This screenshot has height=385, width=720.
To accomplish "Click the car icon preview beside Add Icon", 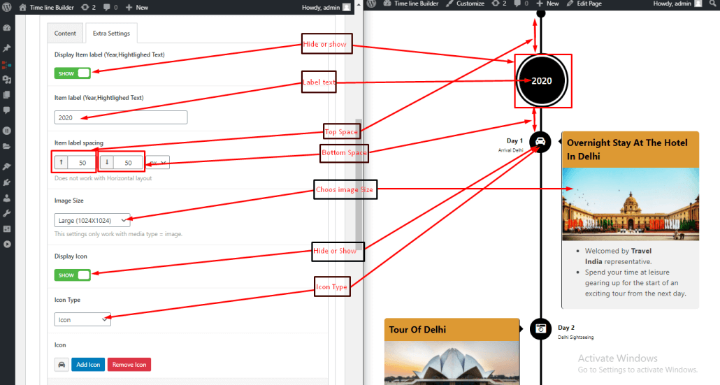I will click(x=62, y=365).
